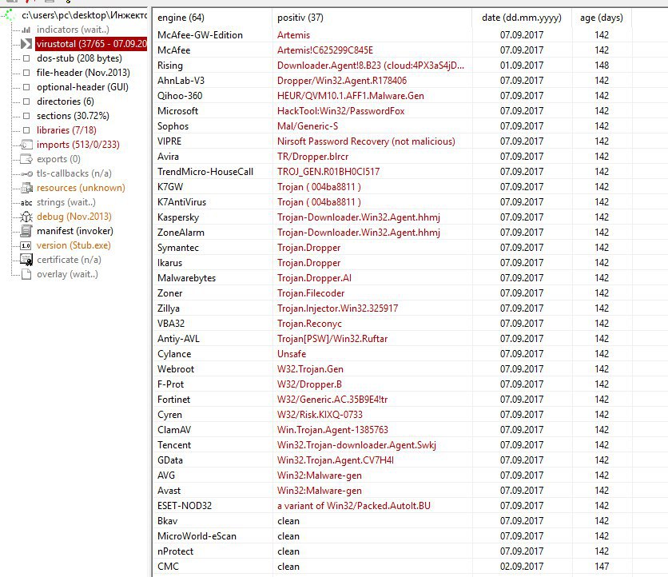Tick the optional-header checkbox
668x577 pixels.
pyautogui.click(x=26, y=87)
